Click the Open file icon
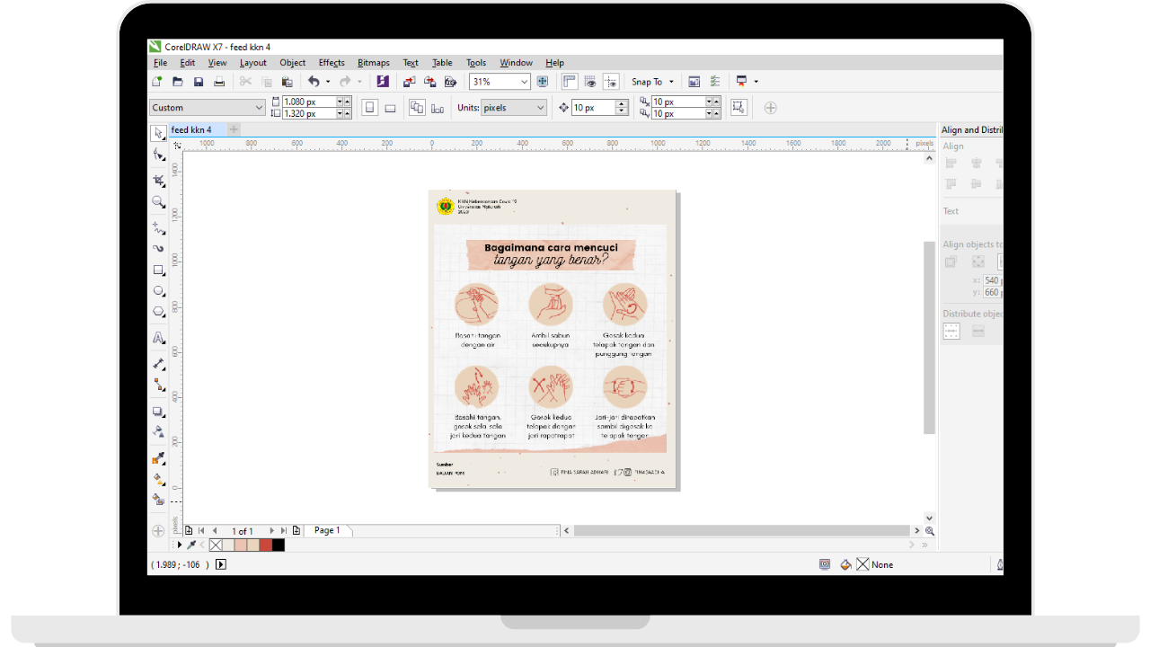 click(178, 82)
